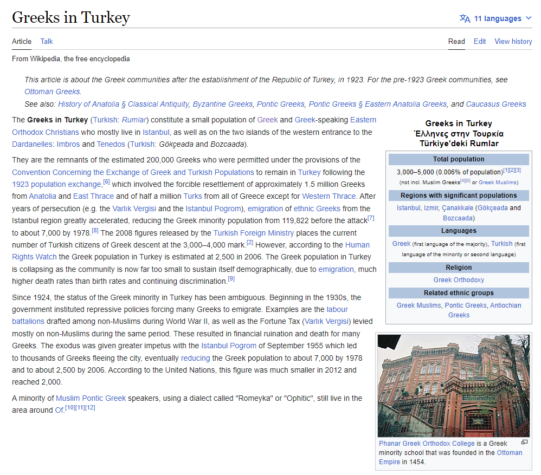Switch to the Talk tab
The height and width of the screenshot is (475, 541).
[47, 41]
